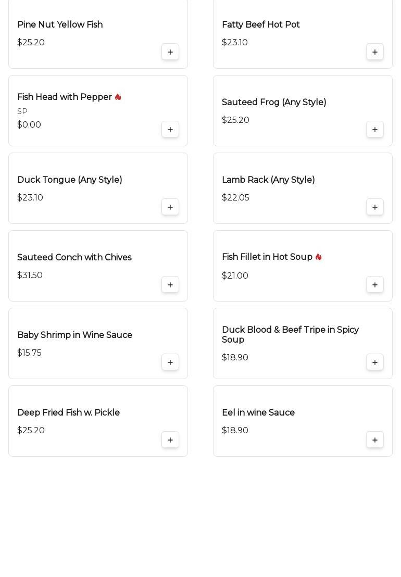Open Sauteed Conch with Chives item details
401x577 pixels.
click(x=74, y=258)
